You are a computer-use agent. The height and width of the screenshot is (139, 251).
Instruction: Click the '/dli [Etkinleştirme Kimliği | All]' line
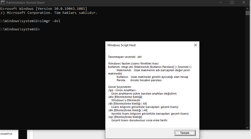pos(127,104)
